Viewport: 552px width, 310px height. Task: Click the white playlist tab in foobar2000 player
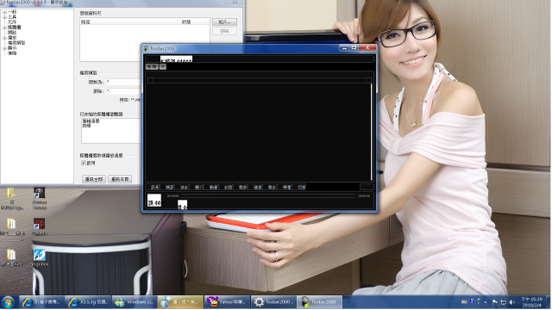pos(176,59)
